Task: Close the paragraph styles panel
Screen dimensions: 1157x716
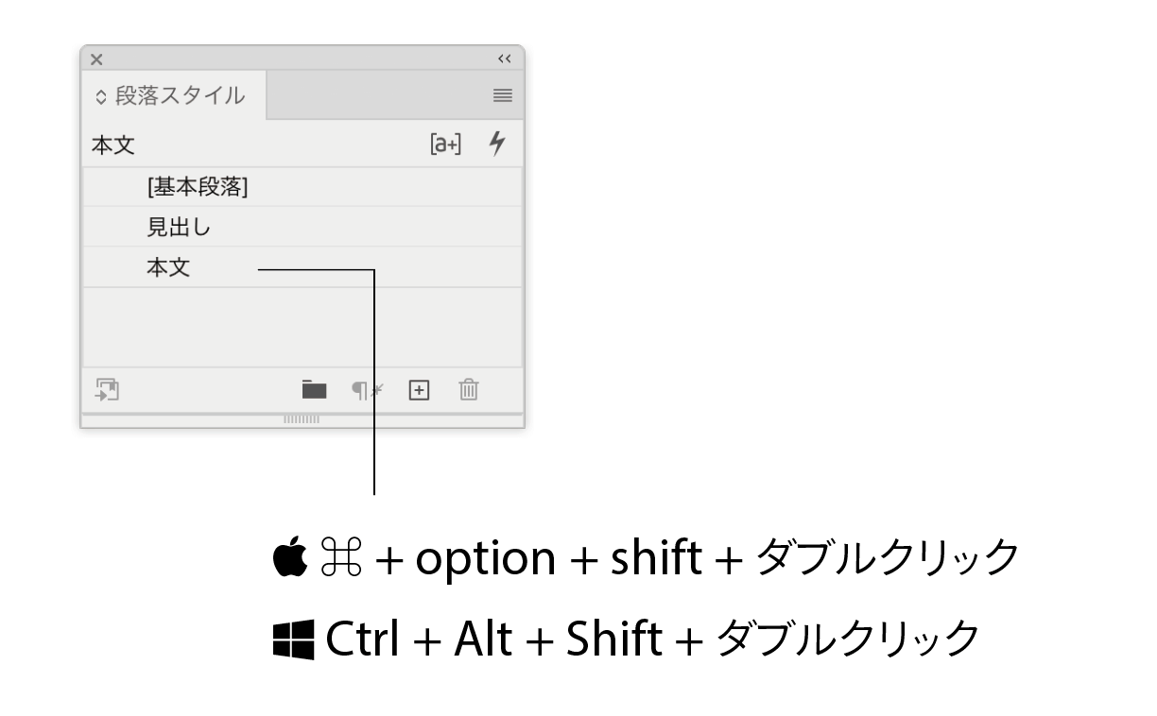Action: click(x=96, y=59)
